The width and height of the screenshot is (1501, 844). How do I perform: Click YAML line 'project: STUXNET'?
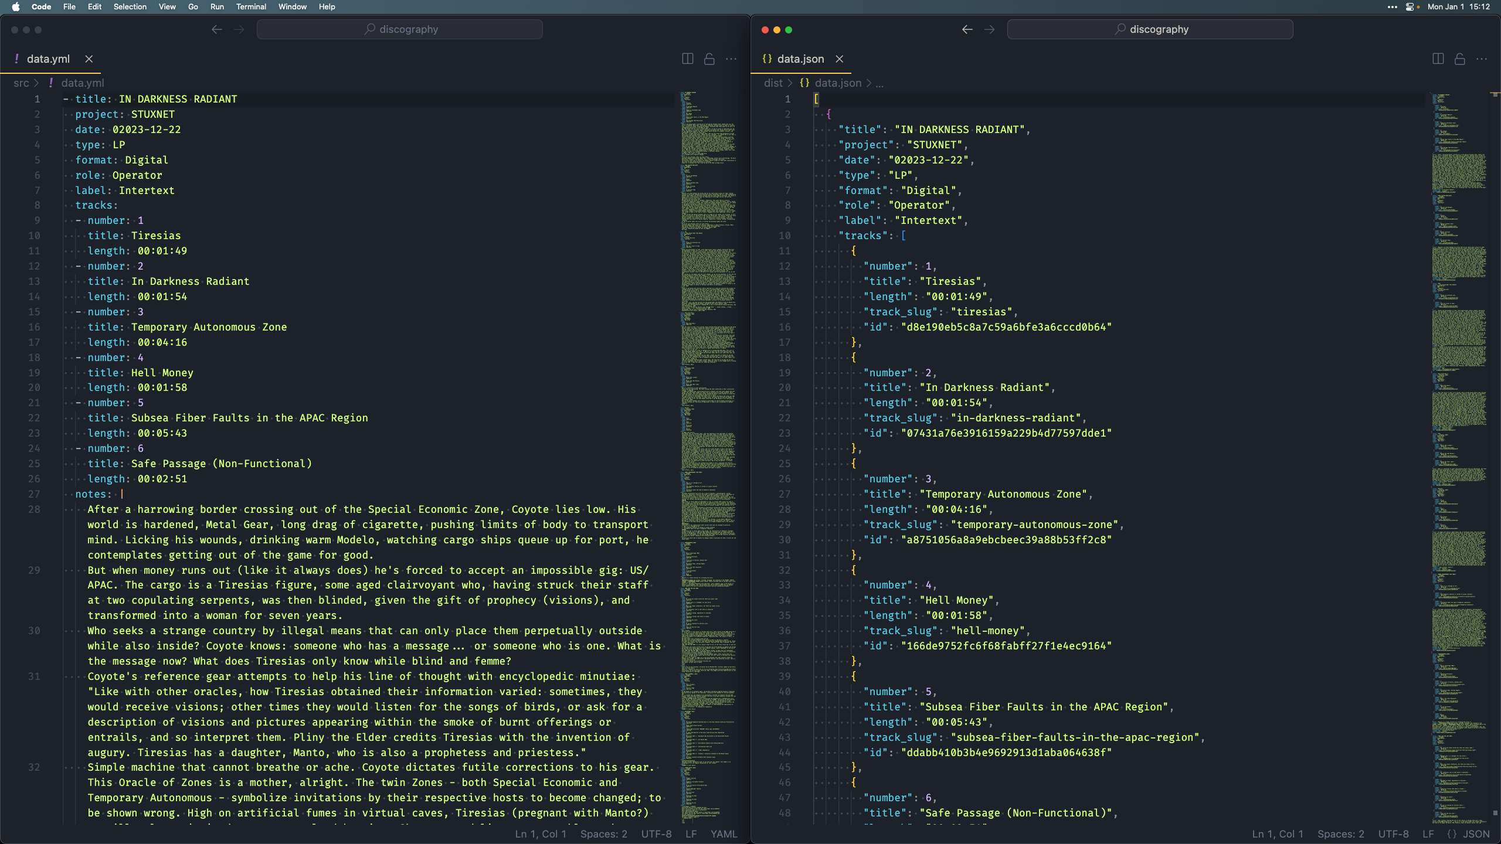(x=124, y=114)
